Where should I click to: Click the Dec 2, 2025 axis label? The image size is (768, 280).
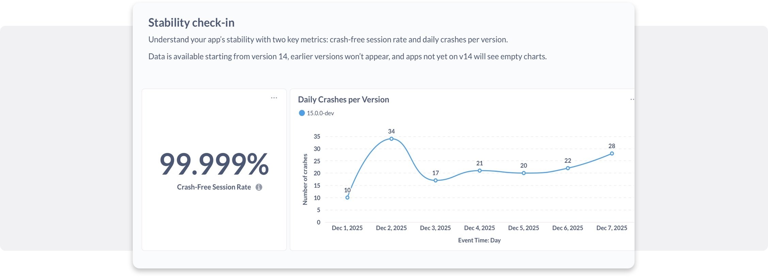point(391,228)
